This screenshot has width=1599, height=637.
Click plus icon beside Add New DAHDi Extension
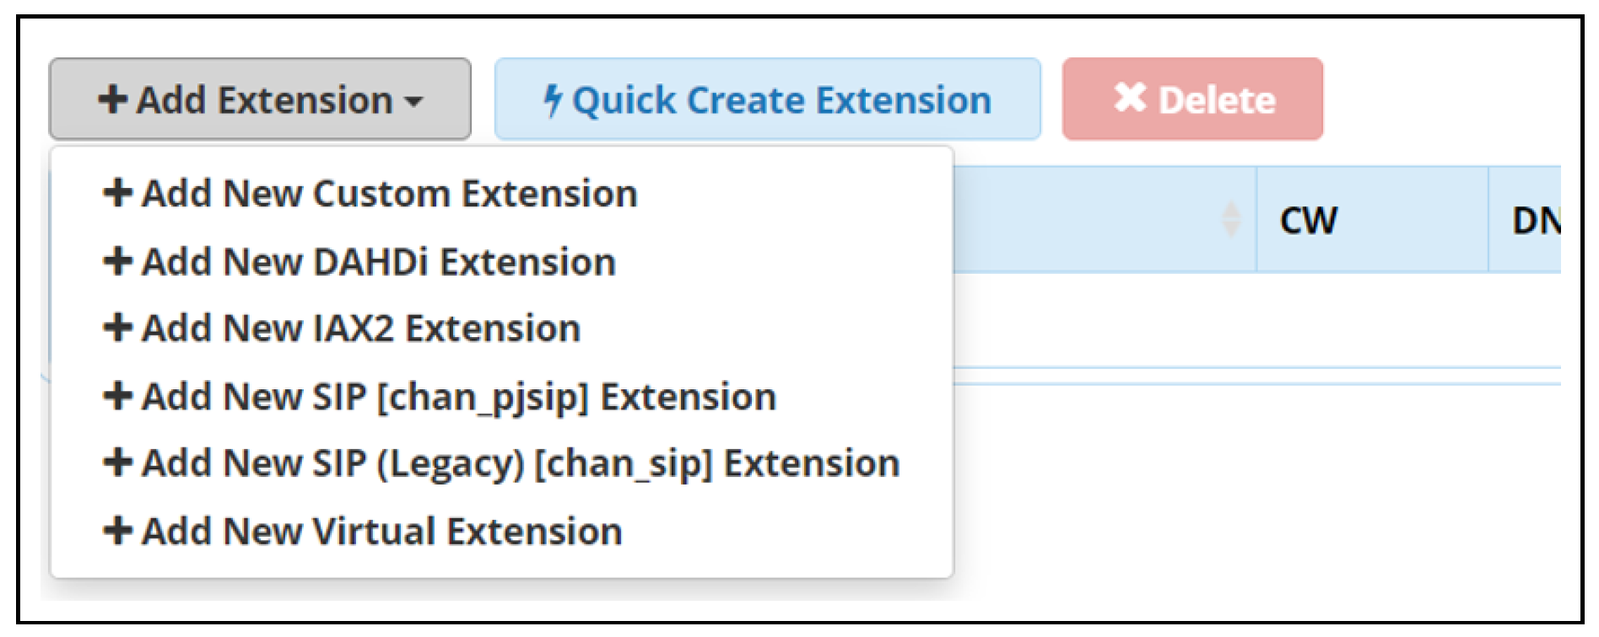(x=117, y=261)
